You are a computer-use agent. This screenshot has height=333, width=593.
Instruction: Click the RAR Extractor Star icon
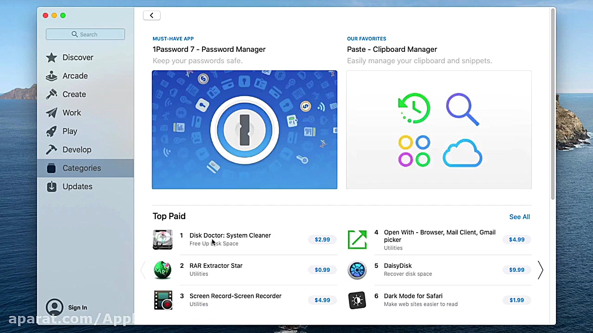[163, 270]
